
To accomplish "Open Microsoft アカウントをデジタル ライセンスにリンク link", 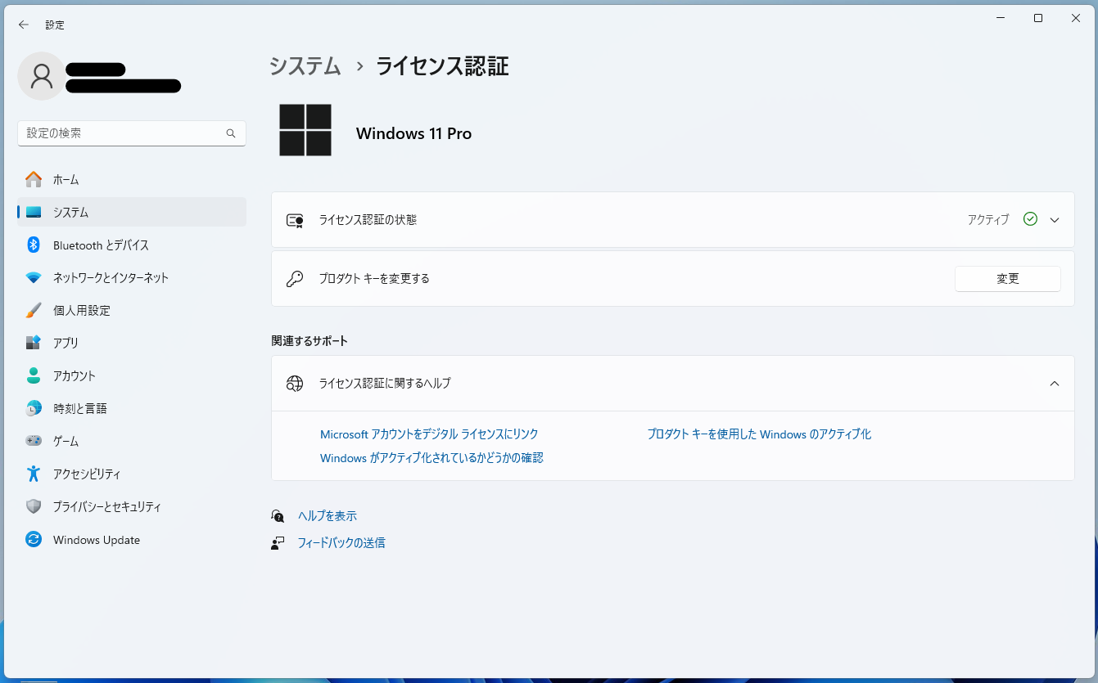I will (x=429, y=434).
